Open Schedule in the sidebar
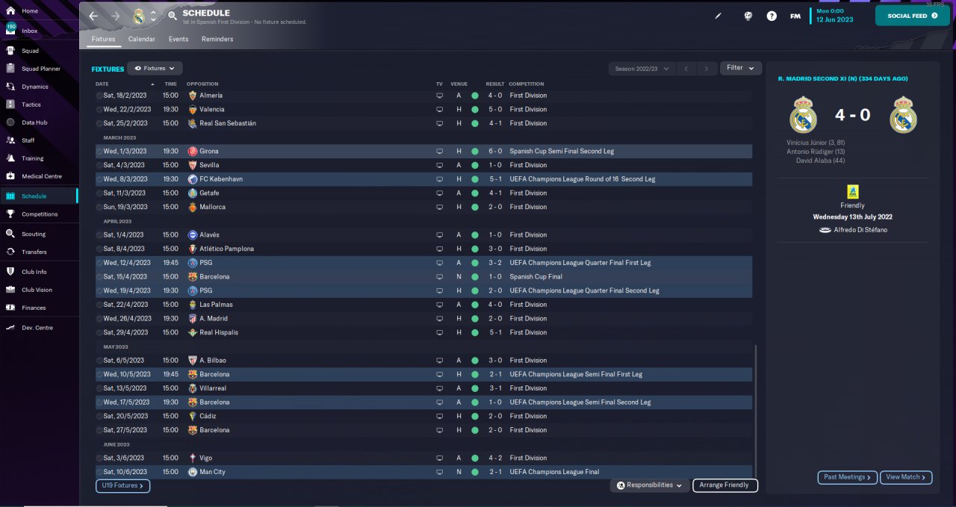 tap(39, 196)
